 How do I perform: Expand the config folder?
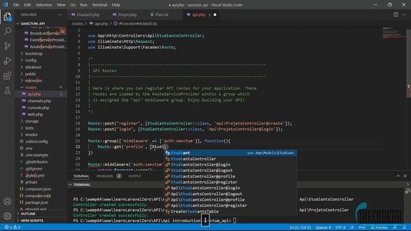coord(41,60)
